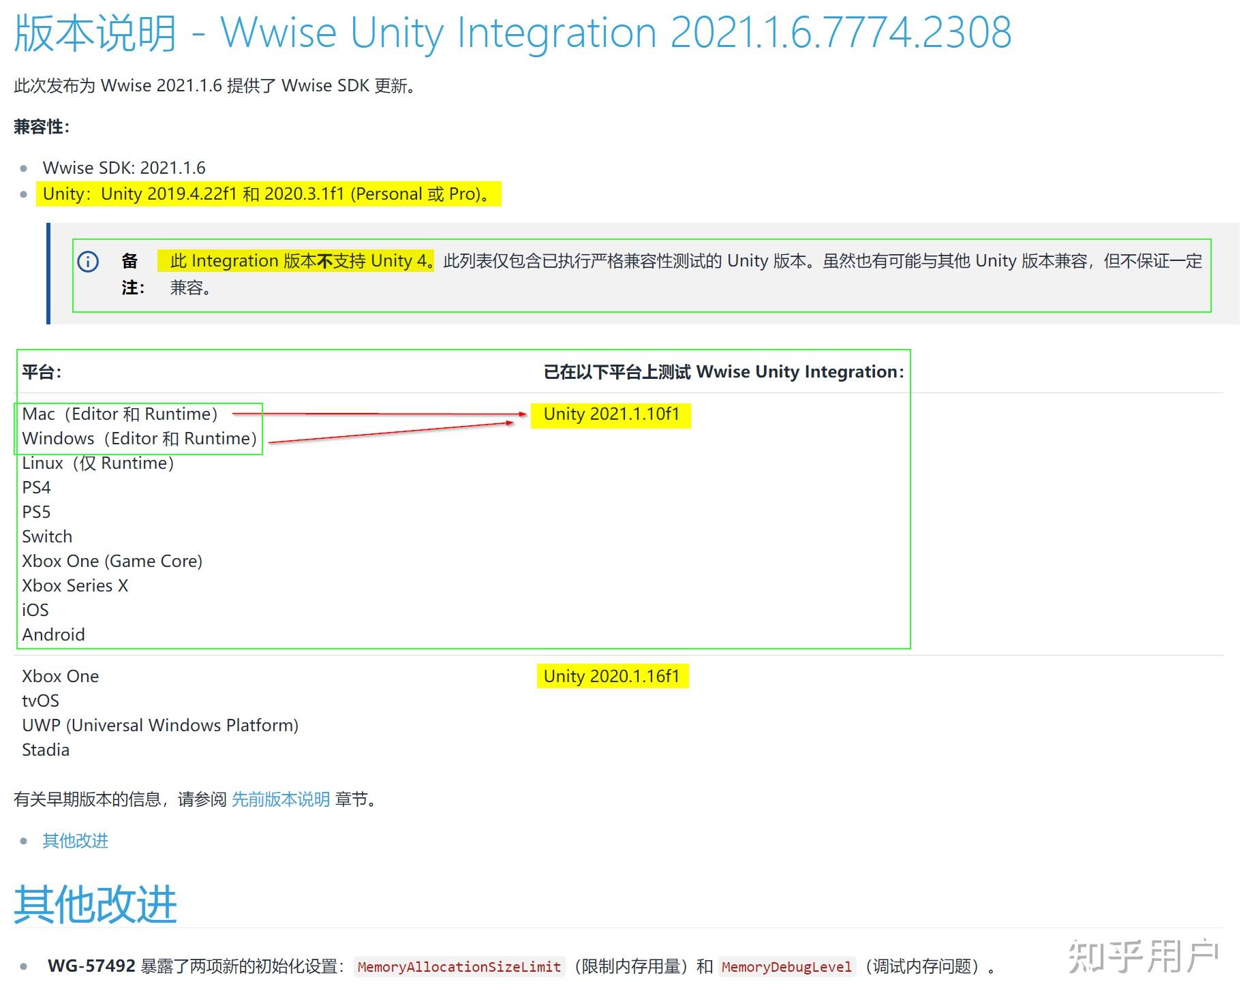
Task: Select Windows (Editor 和 Runtime) entry
Action: coord(138,438)
